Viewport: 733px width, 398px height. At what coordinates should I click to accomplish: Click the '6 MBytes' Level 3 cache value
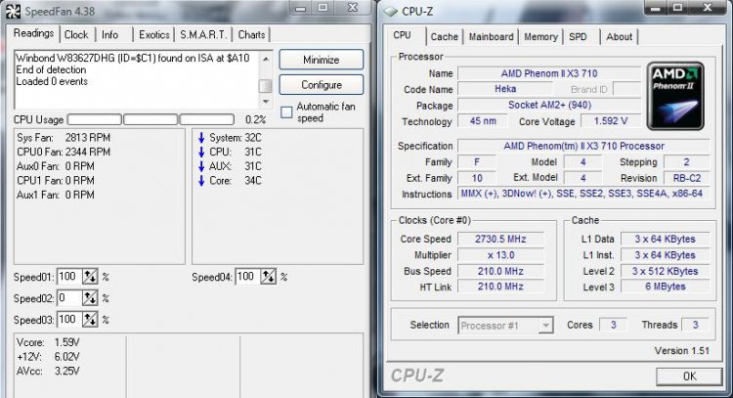click(666, 287)
